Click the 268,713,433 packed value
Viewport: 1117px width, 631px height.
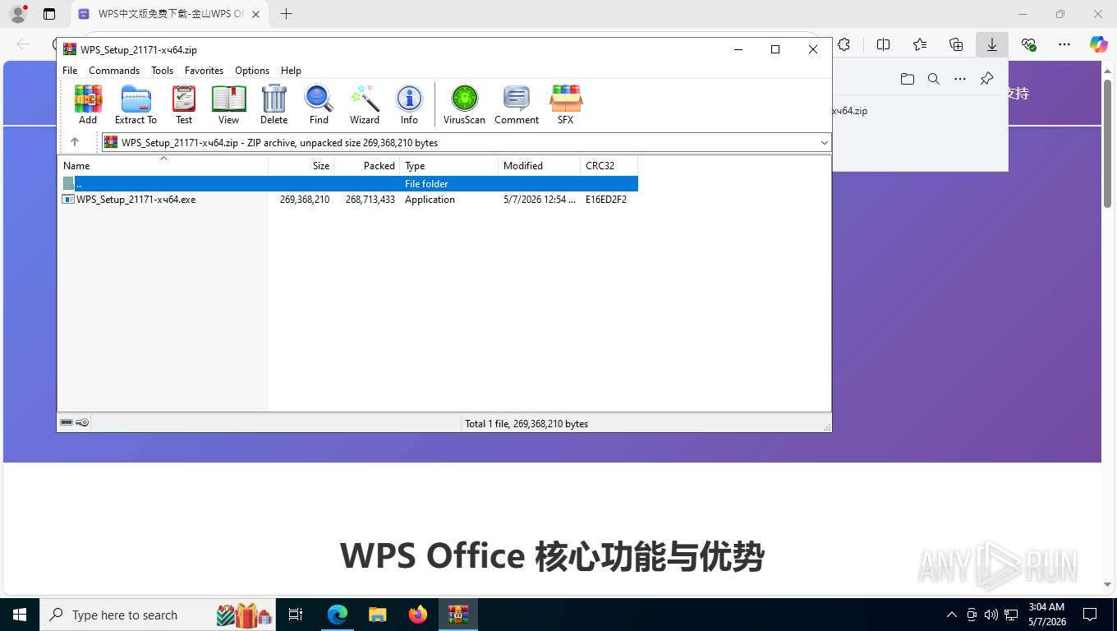pos(370,199)
